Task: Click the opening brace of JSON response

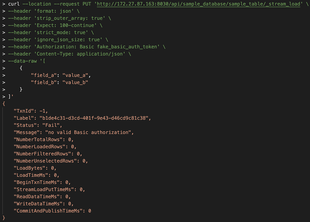Action: click(x=4, y=104)
